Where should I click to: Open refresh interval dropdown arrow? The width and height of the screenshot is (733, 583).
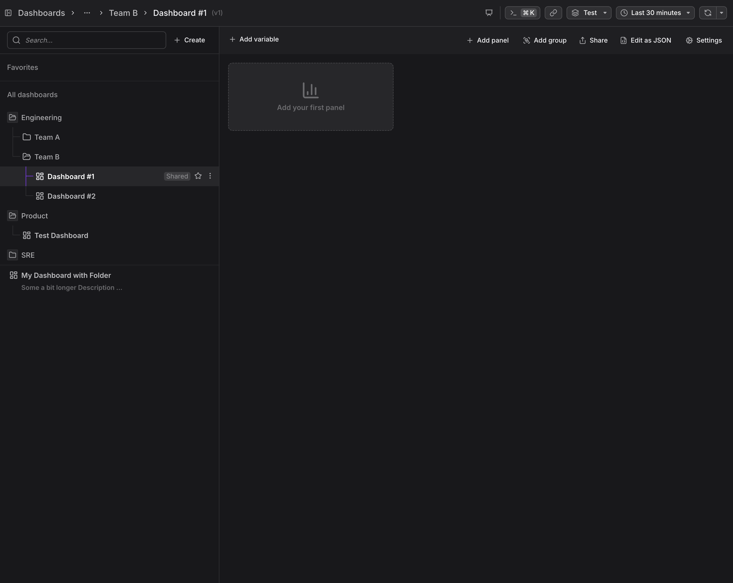[x=722, y=13]
